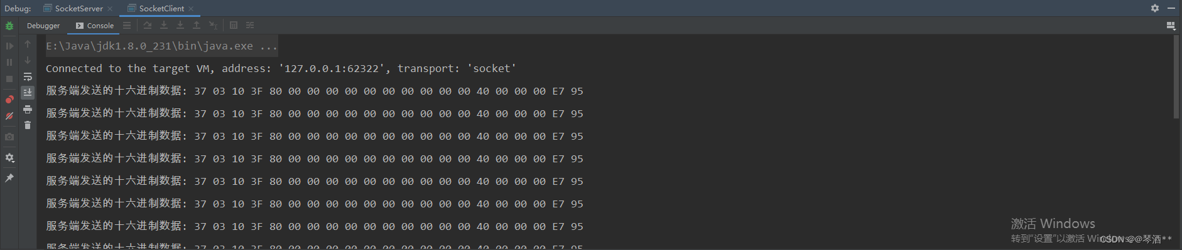
Task: Click the Print console icon
Action: point(28,109)
